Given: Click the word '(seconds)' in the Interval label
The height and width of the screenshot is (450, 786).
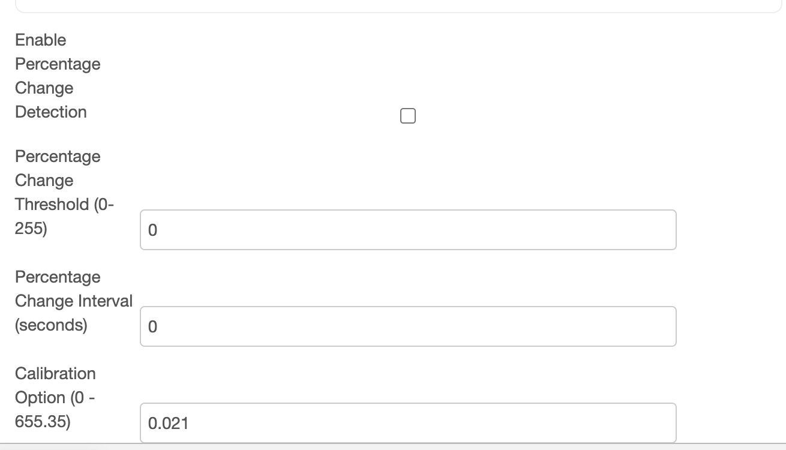Looking at the screenshot, I should click(x=51, y=325).
